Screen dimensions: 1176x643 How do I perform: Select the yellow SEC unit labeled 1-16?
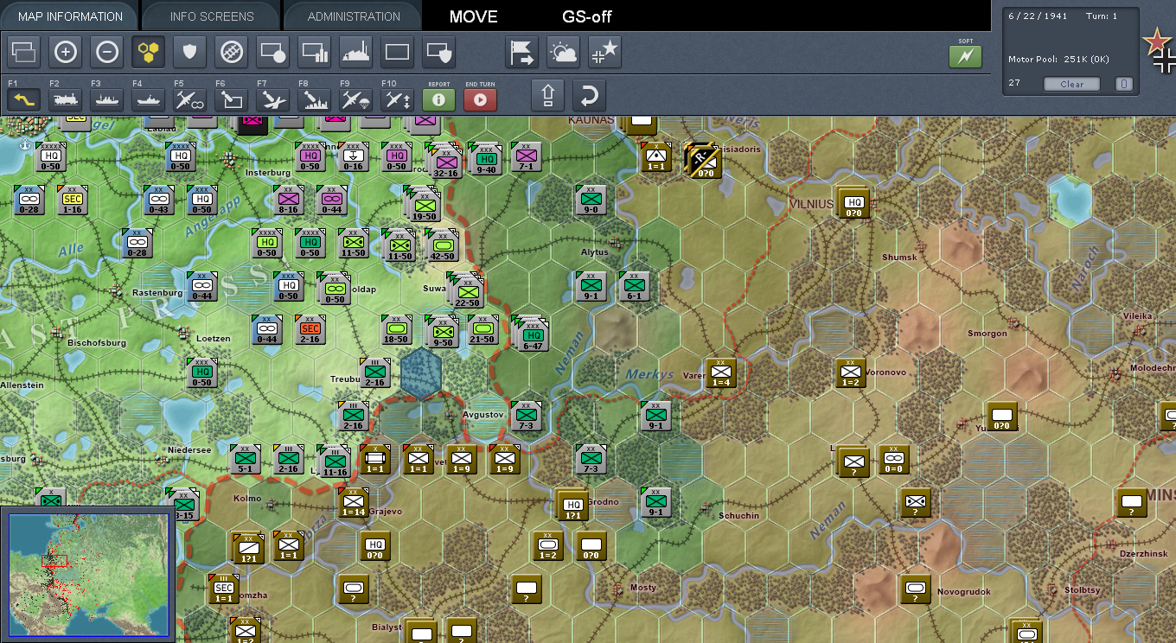tap(73, 200)
